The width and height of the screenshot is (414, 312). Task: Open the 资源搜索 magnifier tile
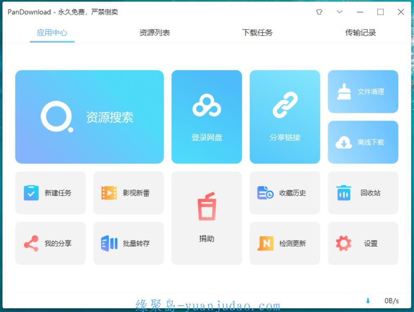click(x=57, y=117)
